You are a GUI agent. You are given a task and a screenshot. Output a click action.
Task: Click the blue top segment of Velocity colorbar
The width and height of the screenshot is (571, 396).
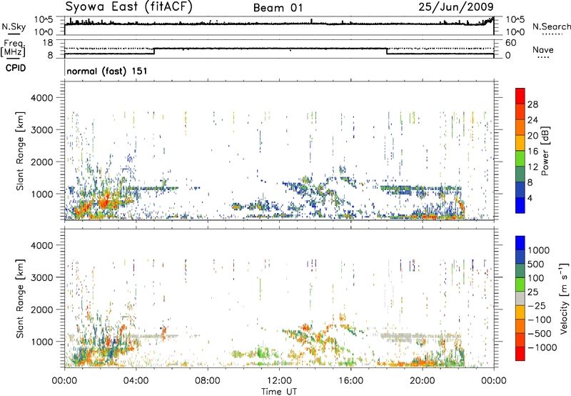click(520, 243)
